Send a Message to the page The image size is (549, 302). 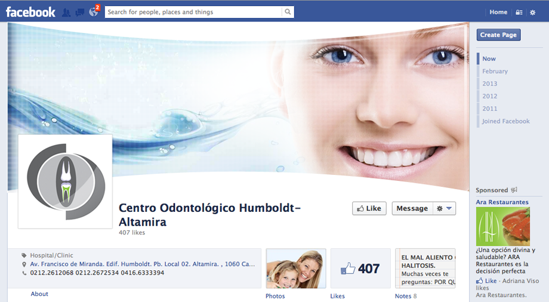(412, 208)
